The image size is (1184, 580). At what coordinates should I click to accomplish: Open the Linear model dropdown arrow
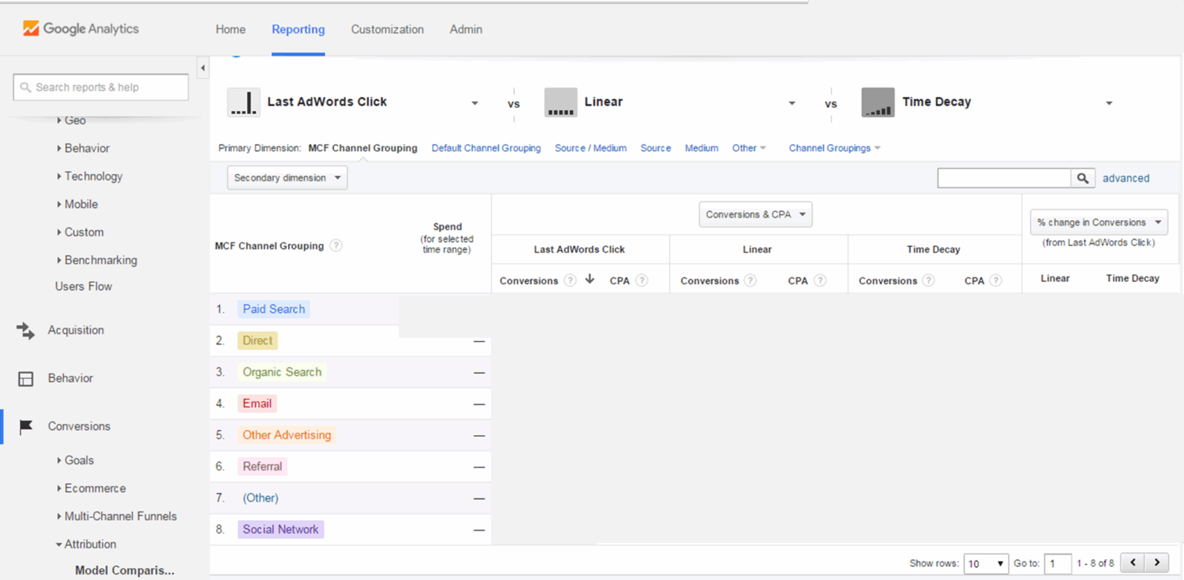[x=792, y=104]
